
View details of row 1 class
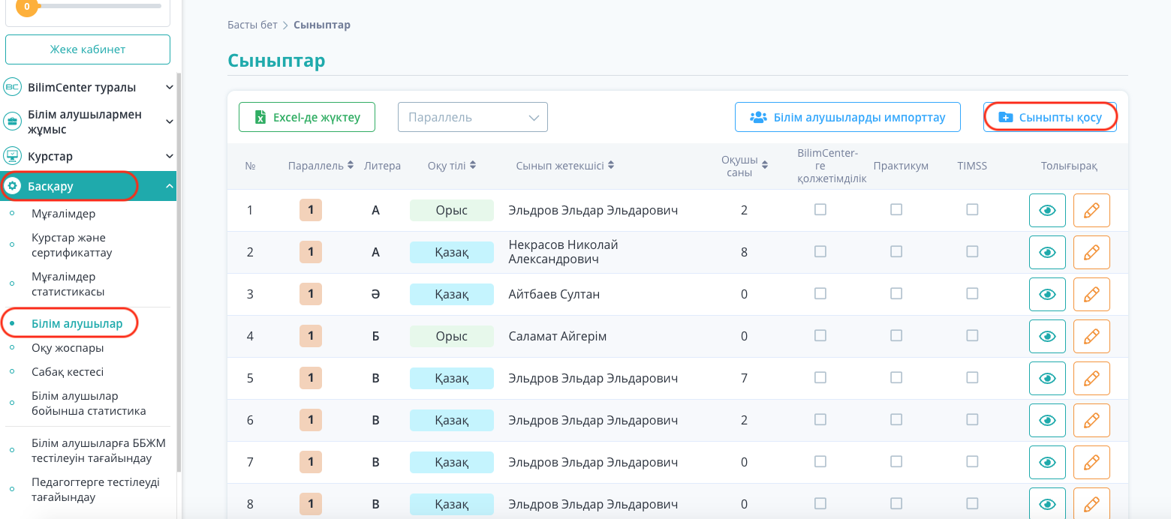[x=1047, y=210]
